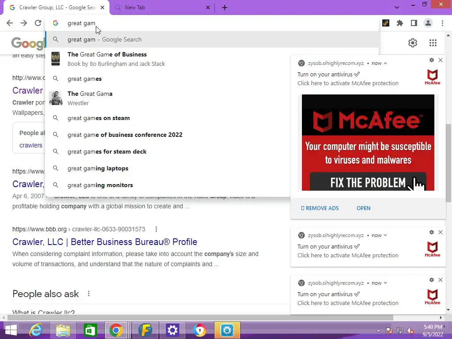Select 'The Great Game of Business' suggestion
Image resolution: width=452 pixels, height=339 pixels.
point(168,59)
